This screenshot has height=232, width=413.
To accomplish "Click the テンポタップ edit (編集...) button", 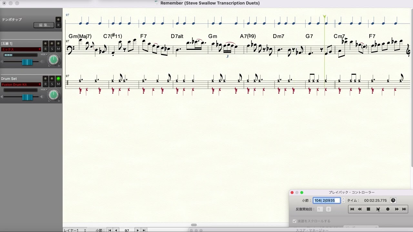I will click(44, 25).
